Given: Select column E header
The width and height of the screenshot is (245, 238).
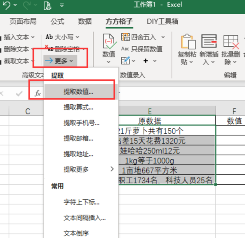Looking at the screenshot, I should pyautogui.click(x=167, y=111).
